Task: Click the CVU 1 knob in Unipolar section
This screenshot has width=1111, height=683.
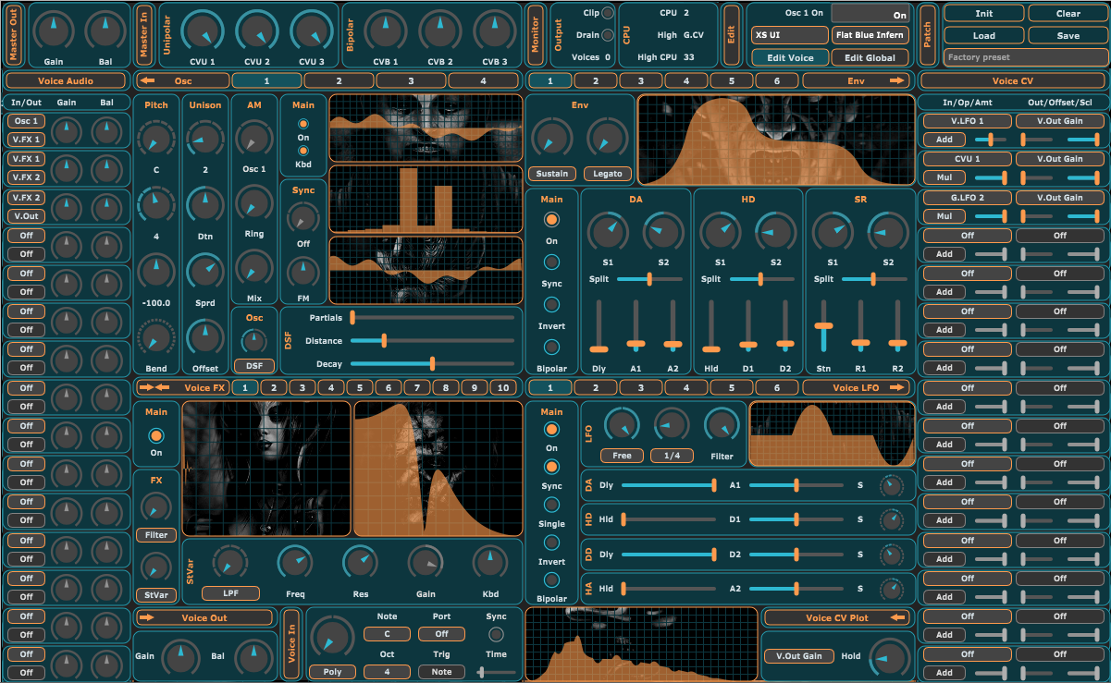Action: point(203,31)
